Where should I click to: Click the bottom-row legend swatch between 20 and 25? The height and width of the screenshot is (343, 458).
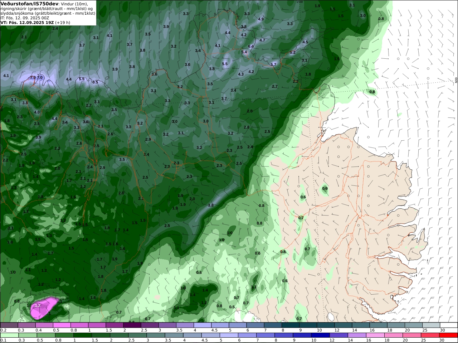click(411, 335)
